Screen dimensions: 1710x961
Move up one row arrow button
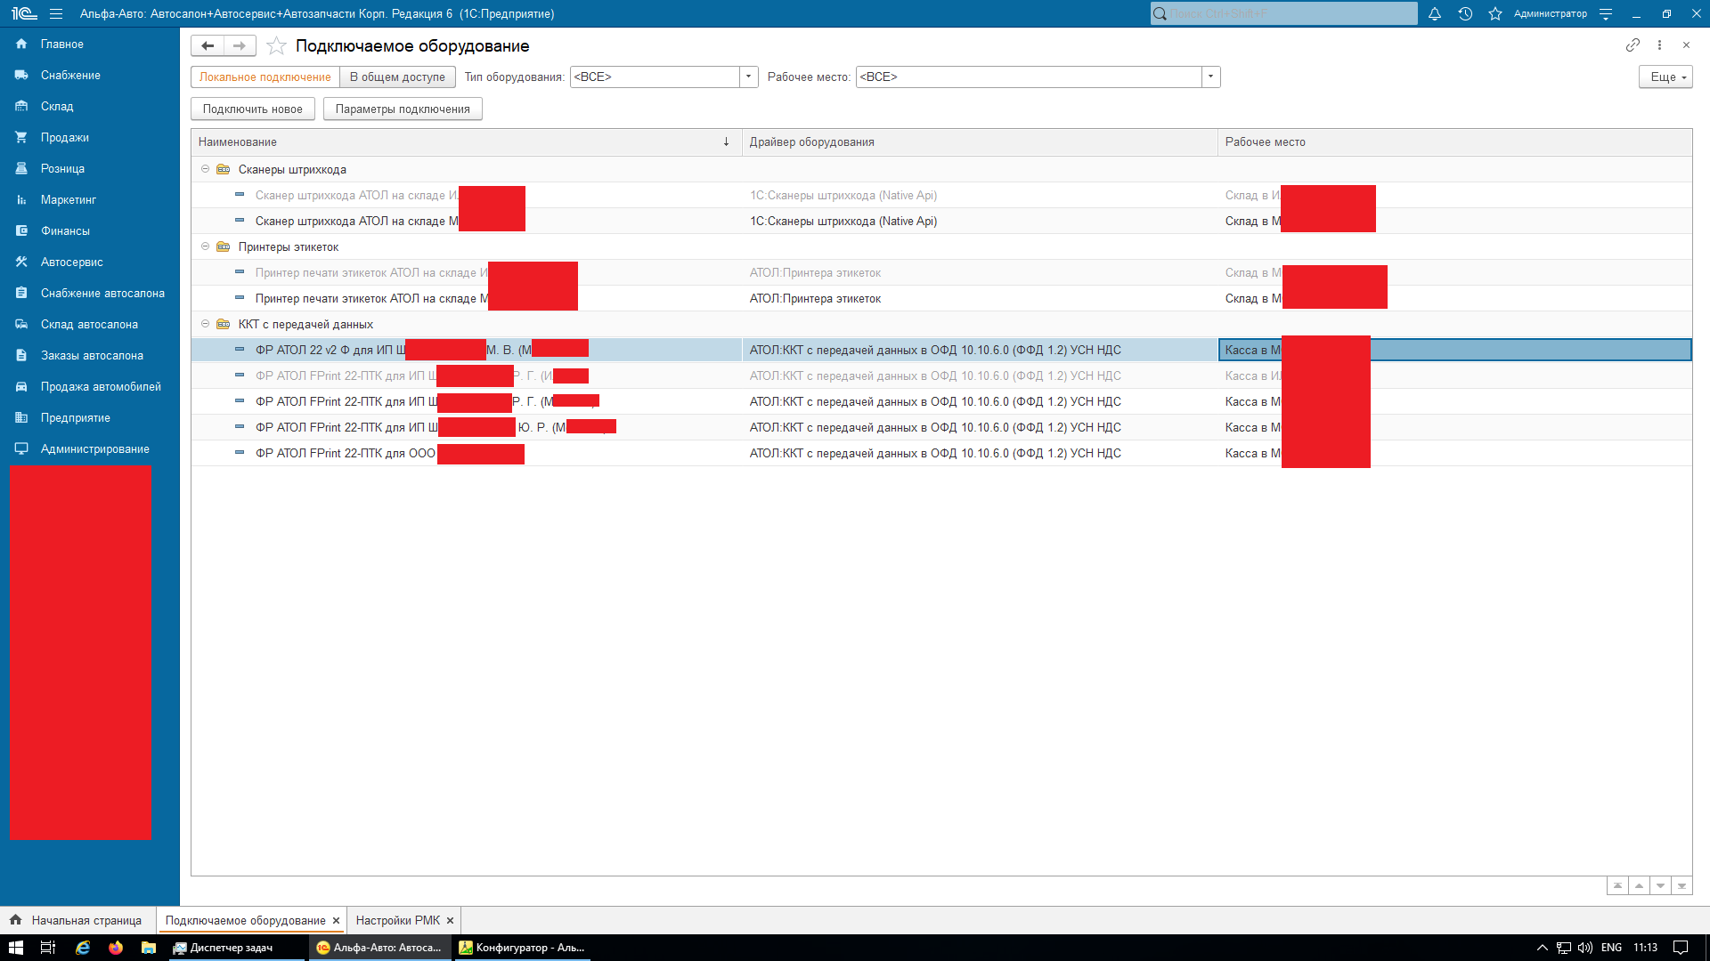1639,885
